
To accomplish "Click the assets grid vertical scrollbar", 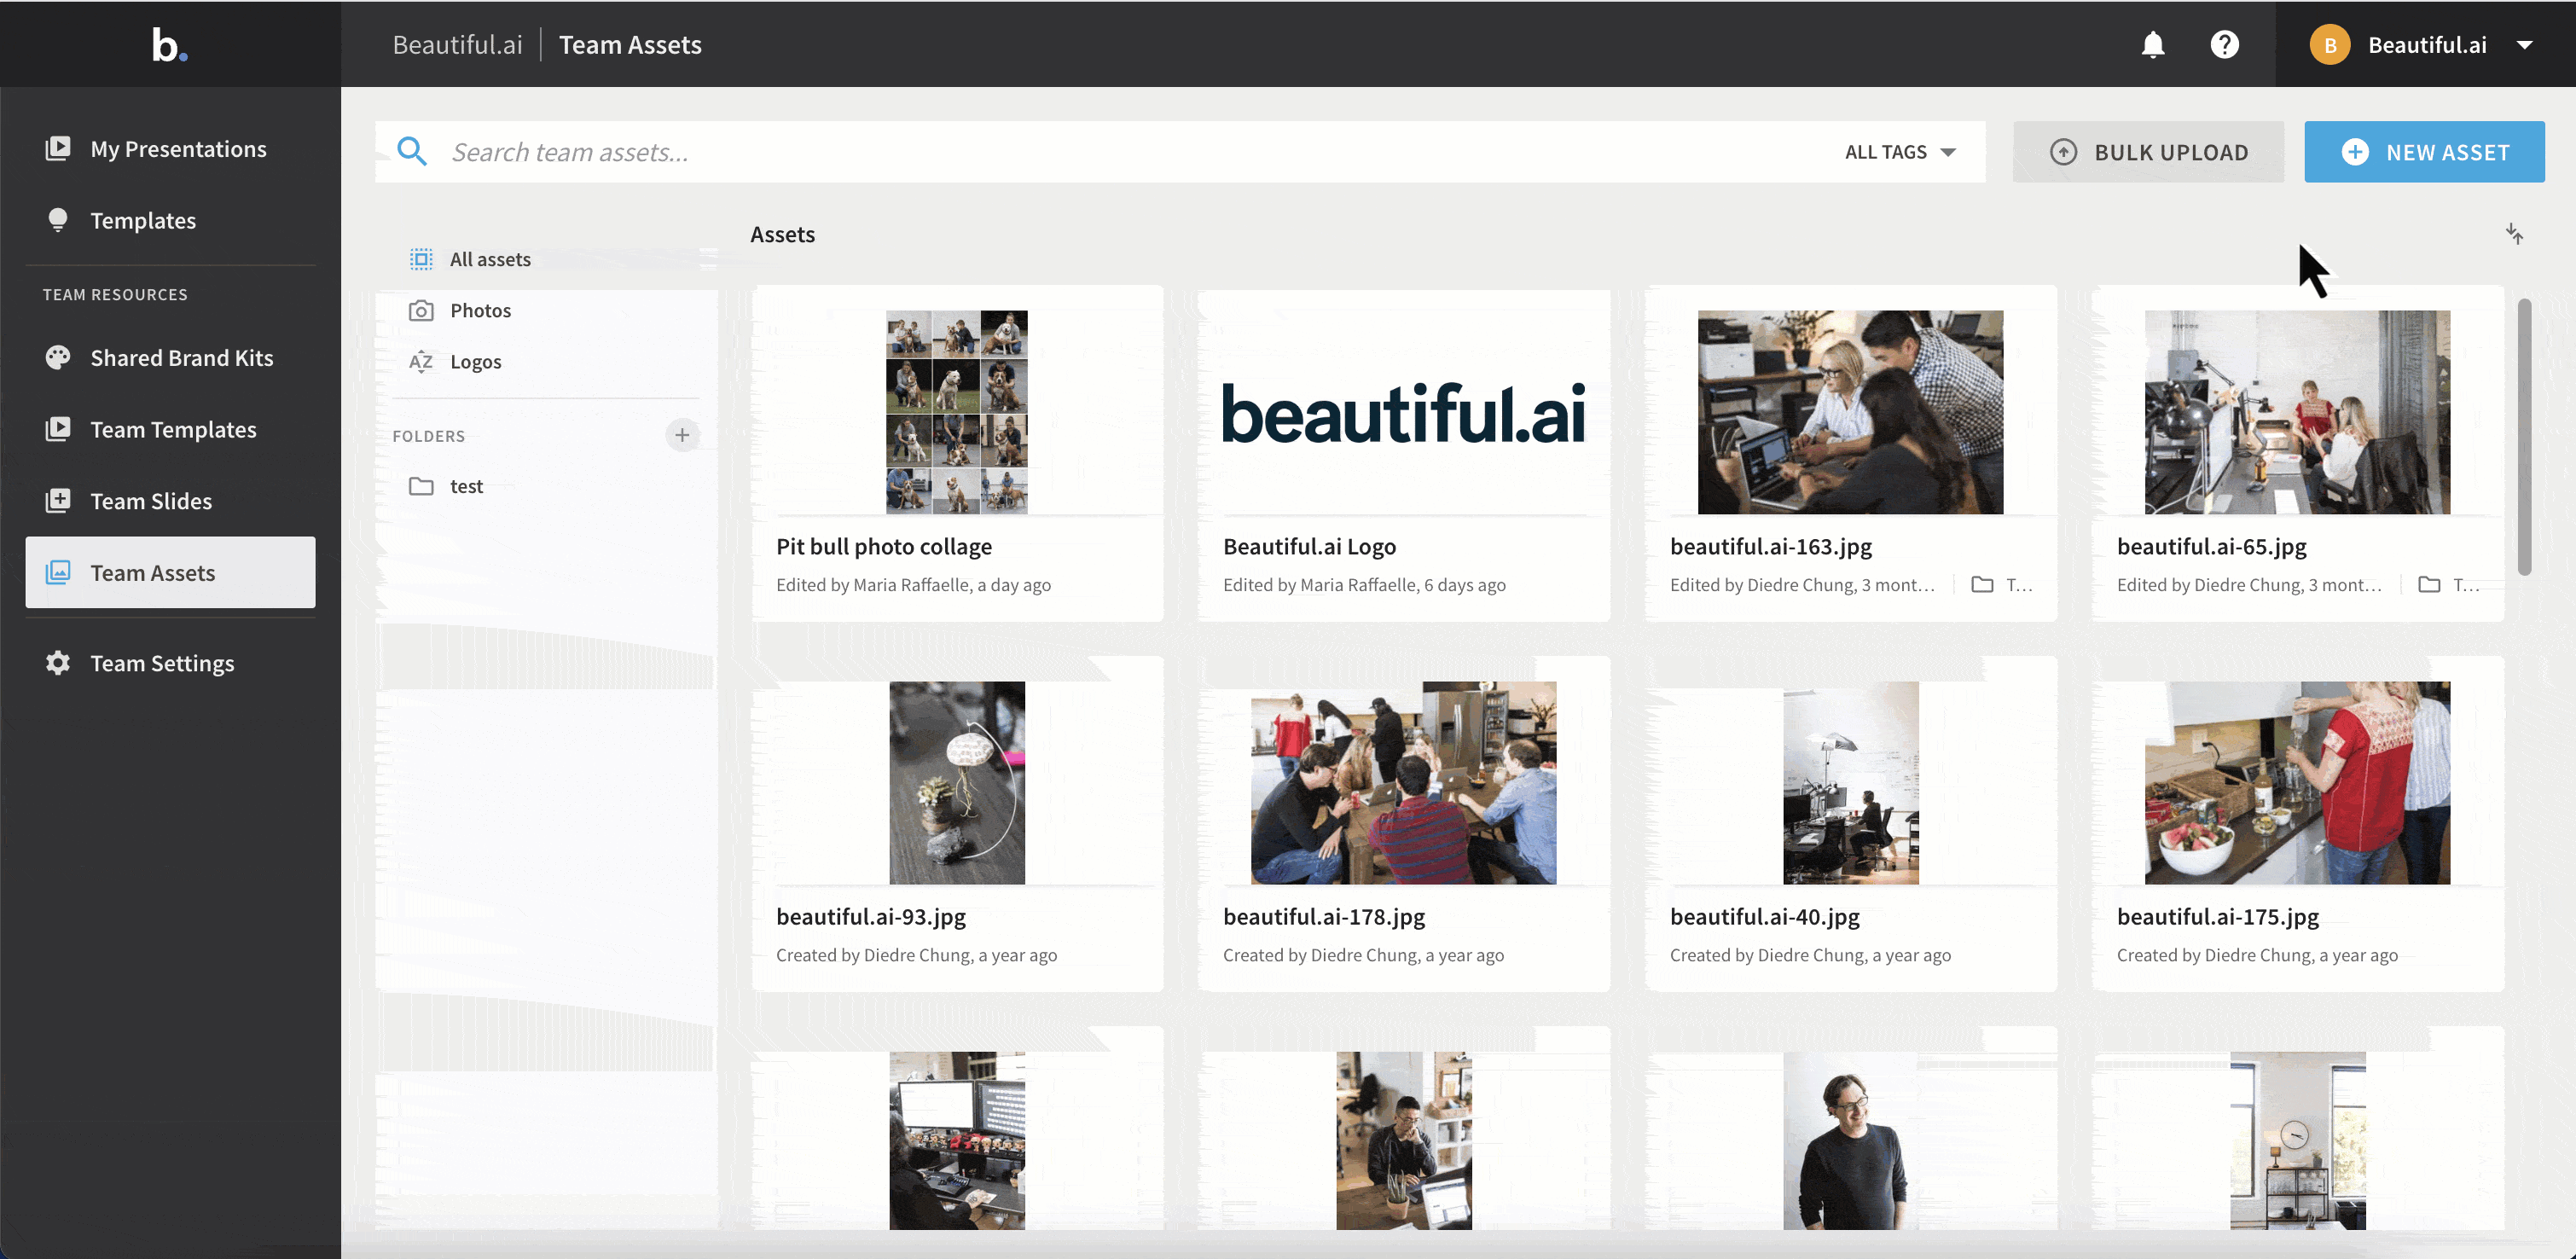I will coord(2524,437).
